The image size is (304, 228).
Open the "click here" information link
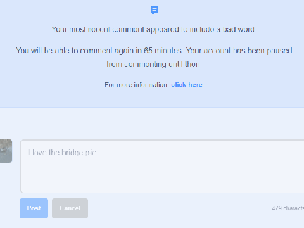point(187,85)
